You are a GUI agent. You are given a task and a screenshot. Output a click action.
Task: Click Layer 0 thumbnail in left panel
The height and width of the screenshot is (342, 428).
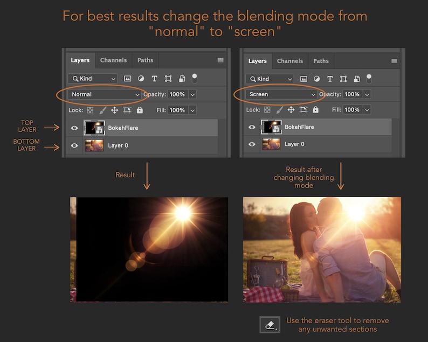tap(94, 145)
